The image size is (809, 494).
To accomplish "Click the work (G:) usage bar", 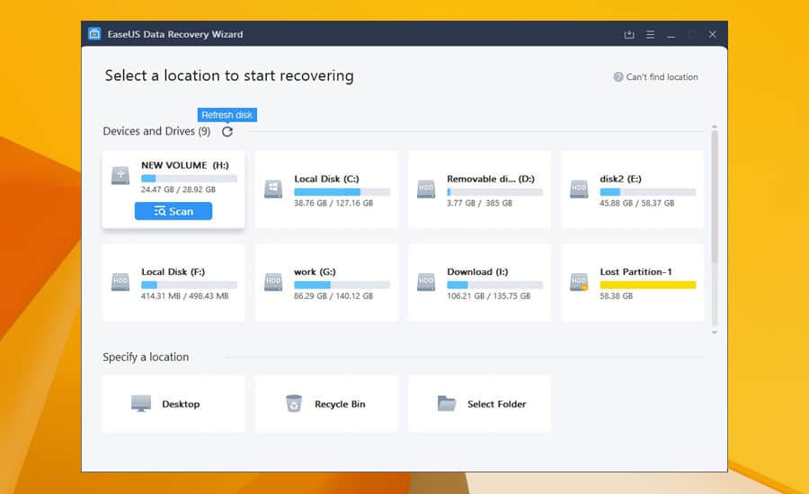I will pos(342,285).
